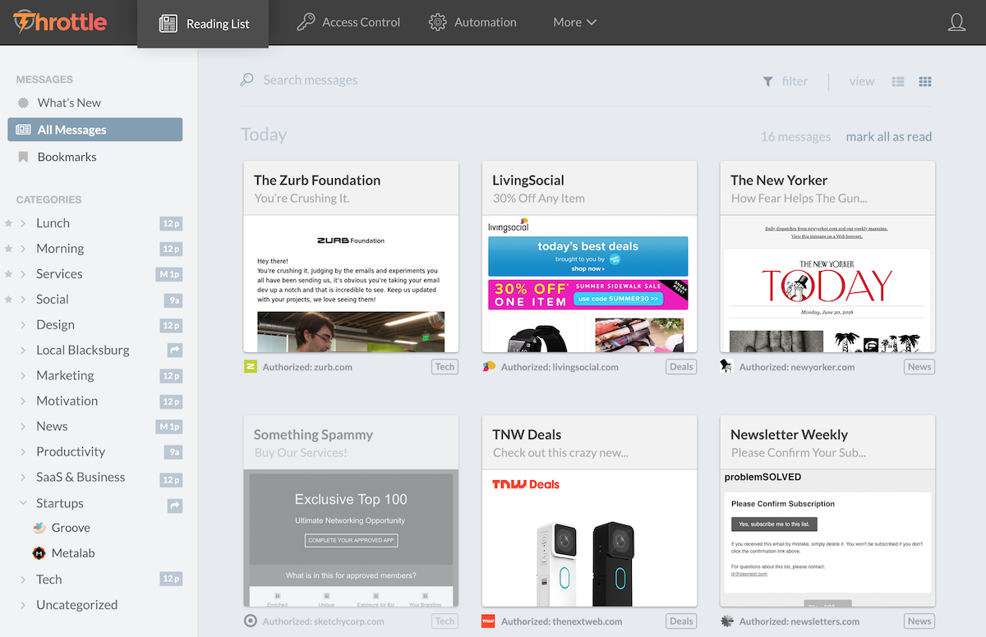The image size is (986, 637).
Task: Click the News tag on New Yorker card
Action: click(x=919, y=367)
